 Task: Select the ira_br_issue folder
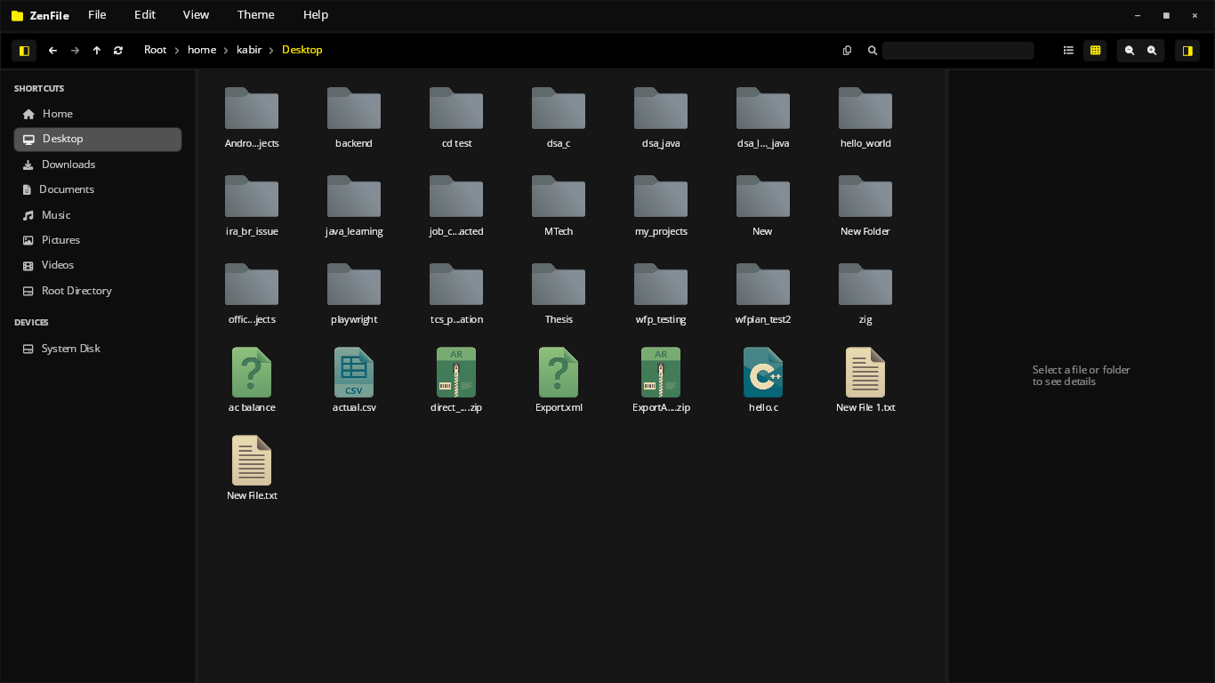tap(252, 205)
